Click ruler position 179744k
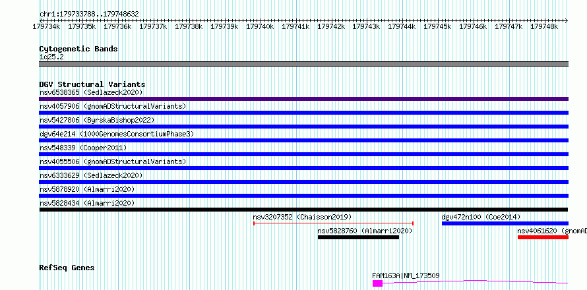Image resolution: width=587 pixels, height=290 pixels. [x=402, y=27]
